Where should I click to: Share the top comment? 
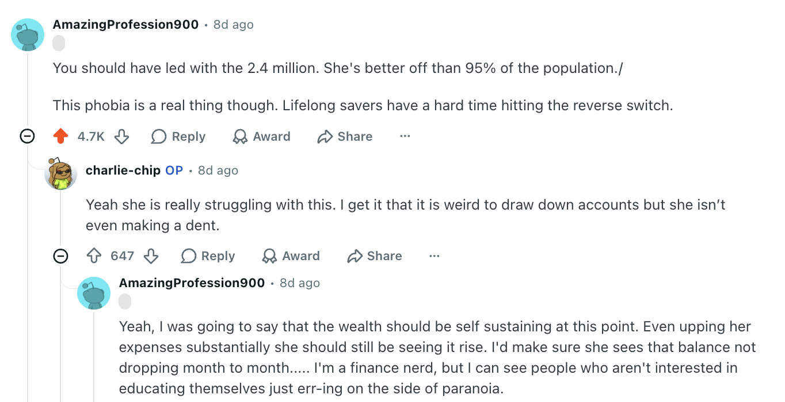coord(345,137)
